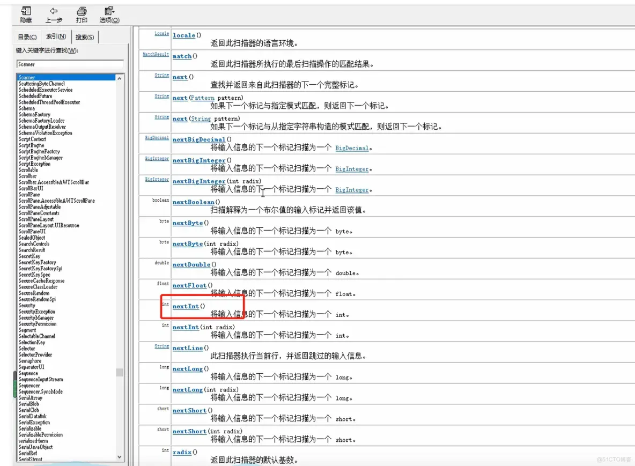Open the nextShort() method link

pos(189,411)
